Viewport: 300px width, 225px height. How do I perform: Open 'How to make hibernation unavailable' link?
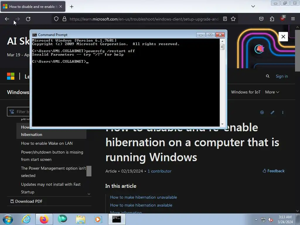point(144,197)
